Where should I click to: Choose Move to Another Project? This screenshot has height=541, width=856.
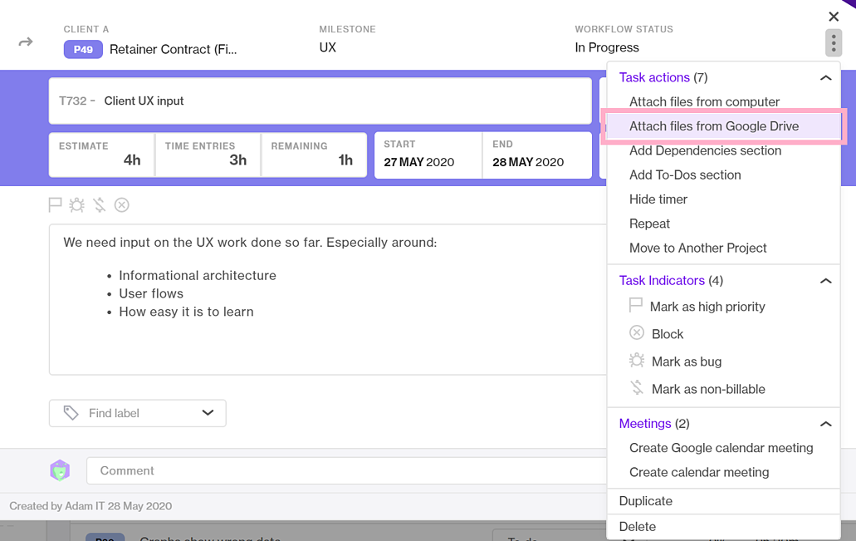click(x=697, y=248)
